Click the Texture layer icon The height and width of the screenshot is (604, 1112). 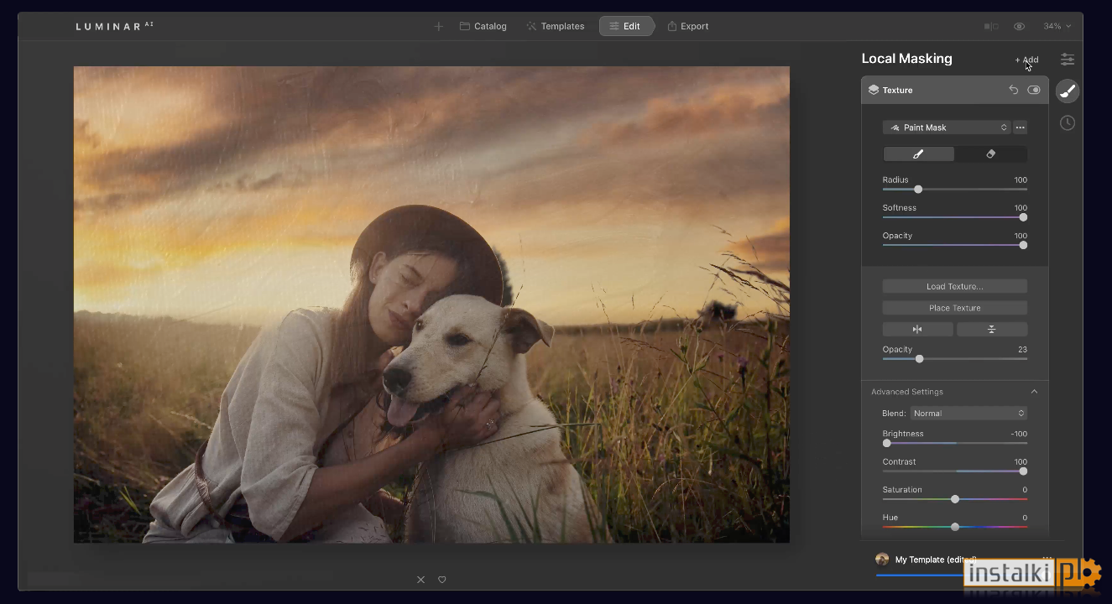point(873,90)
